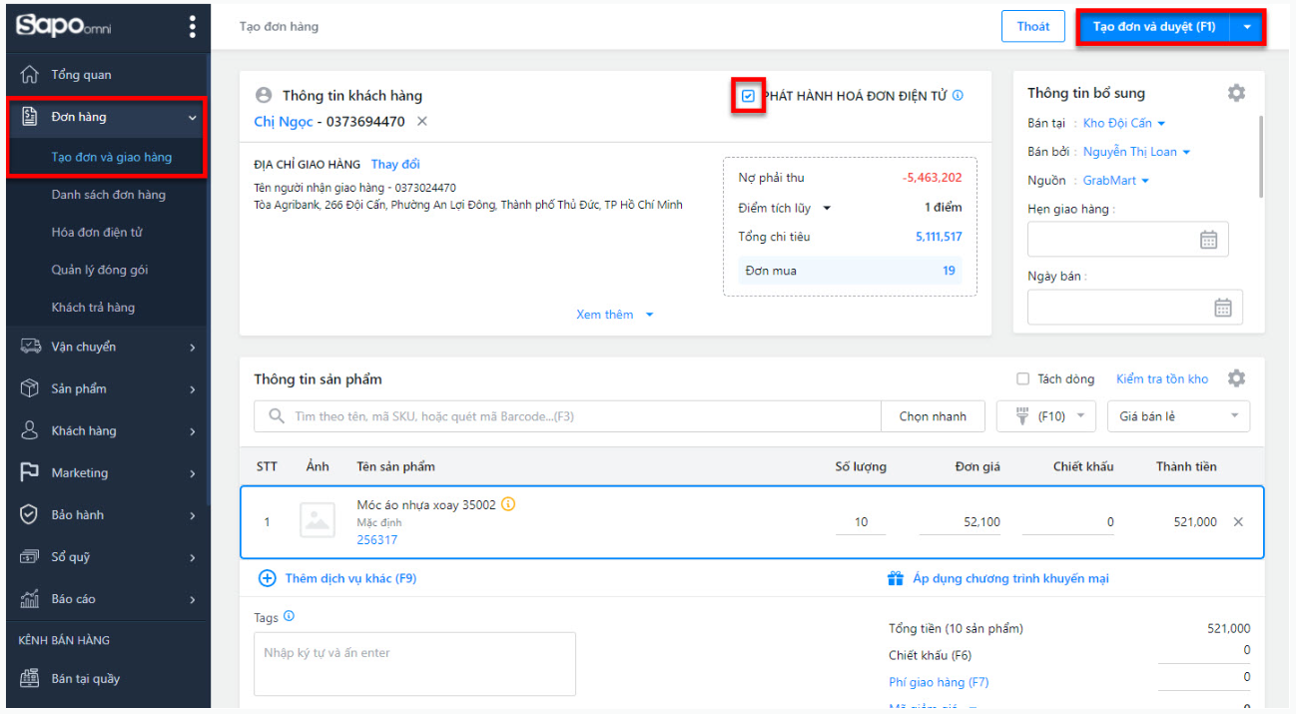Screen dimensions: 1296x714
Task: Click the Thoát button
Action: (1033, 27)
